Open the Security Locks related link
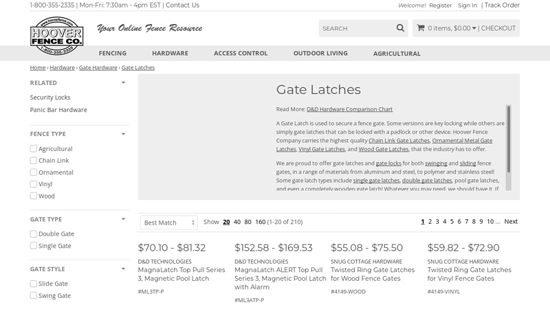 (x=50, y=98)
